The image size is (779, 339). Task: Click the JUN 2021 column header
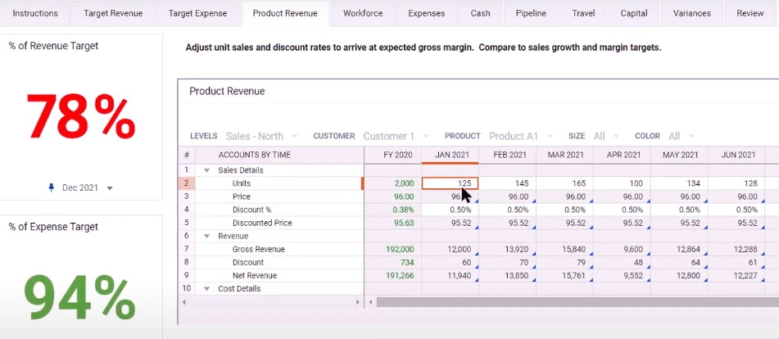(736, 155)
